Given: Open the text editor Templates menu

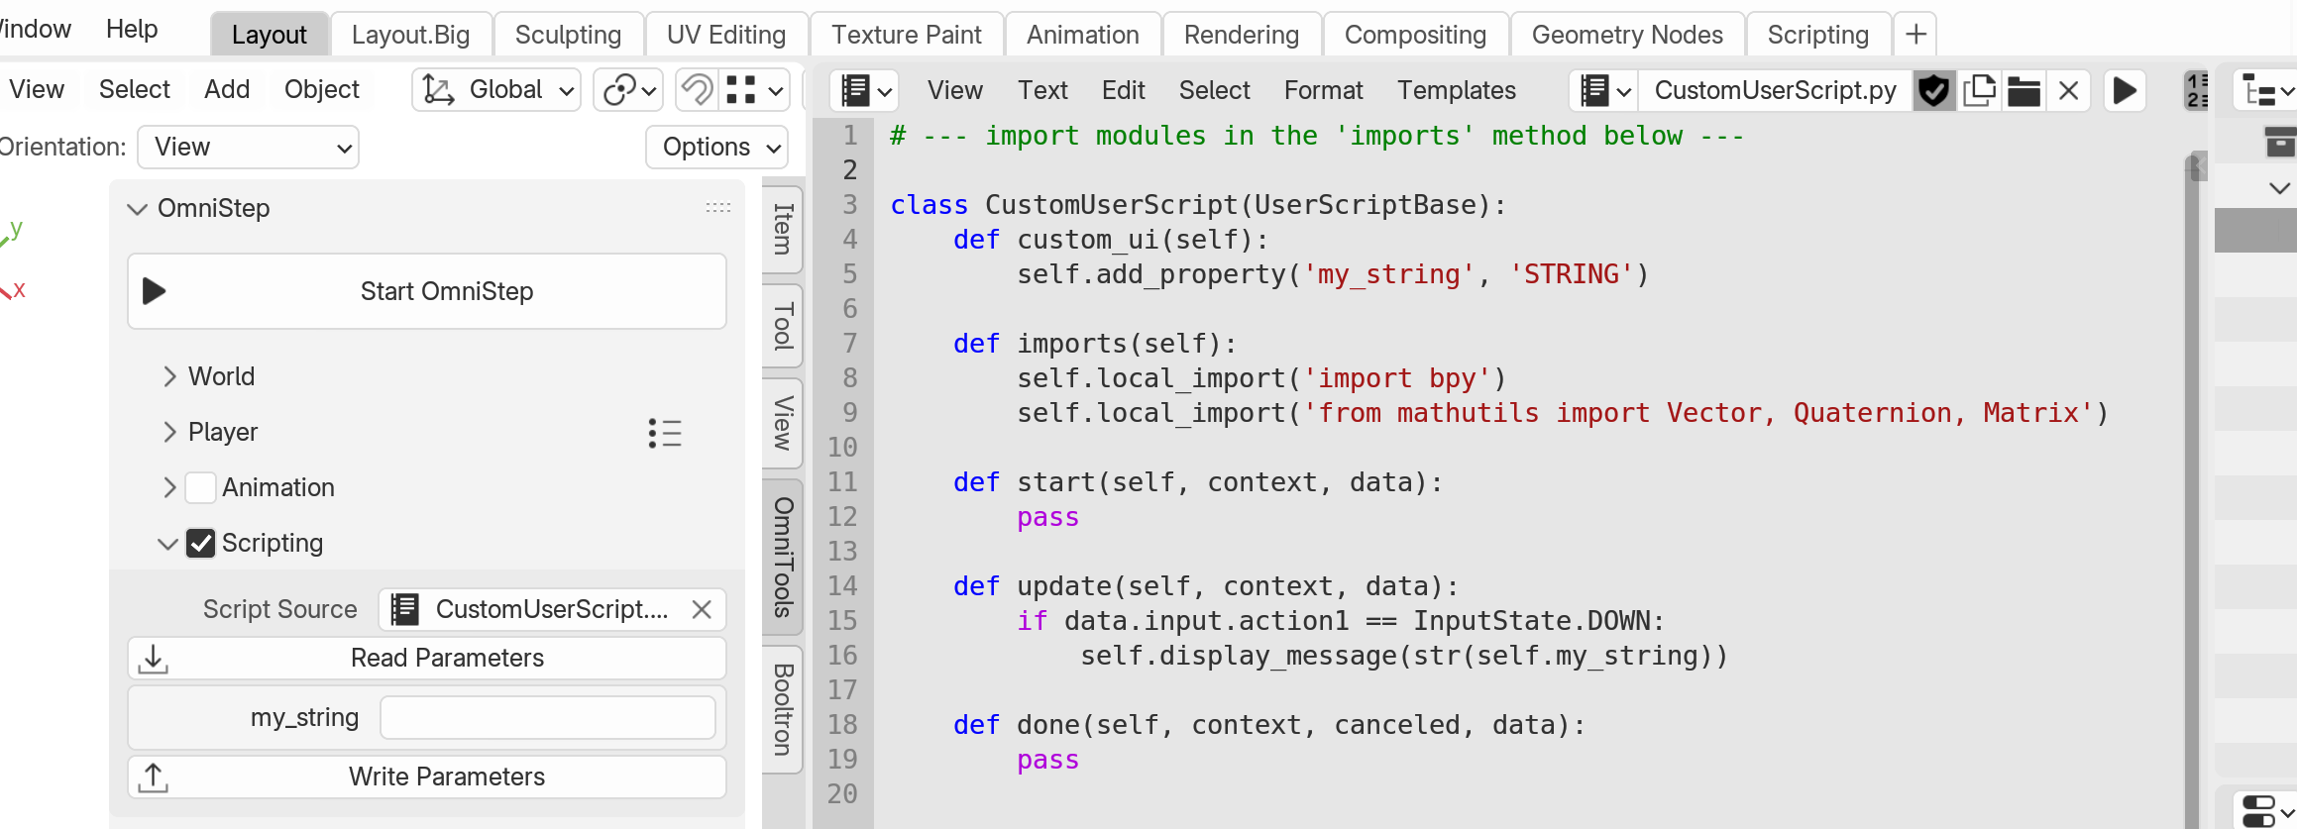Looking at the screenshot, I should [x=1457, y=91].
